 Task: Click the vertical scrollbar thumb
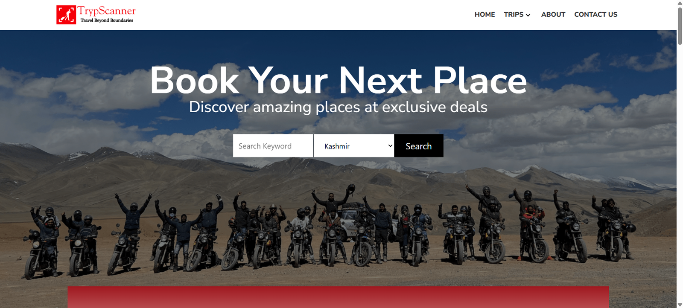tap(680, 26)
